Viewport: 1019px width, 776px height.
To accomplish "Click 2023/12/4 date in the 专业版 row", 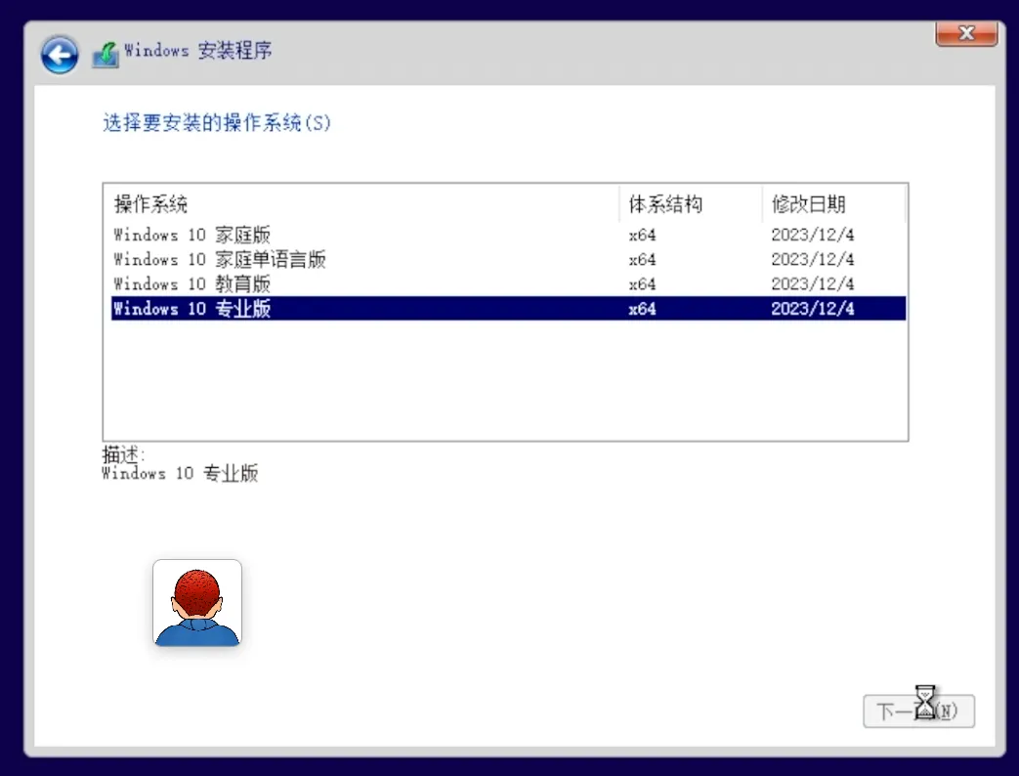I will tap(812, 308).
